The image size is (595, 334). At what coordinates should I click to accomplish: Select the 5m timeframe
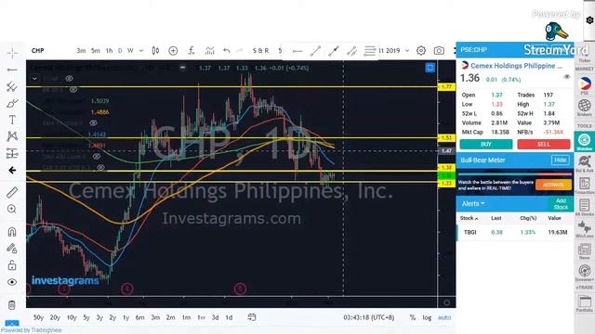[96, 50]
